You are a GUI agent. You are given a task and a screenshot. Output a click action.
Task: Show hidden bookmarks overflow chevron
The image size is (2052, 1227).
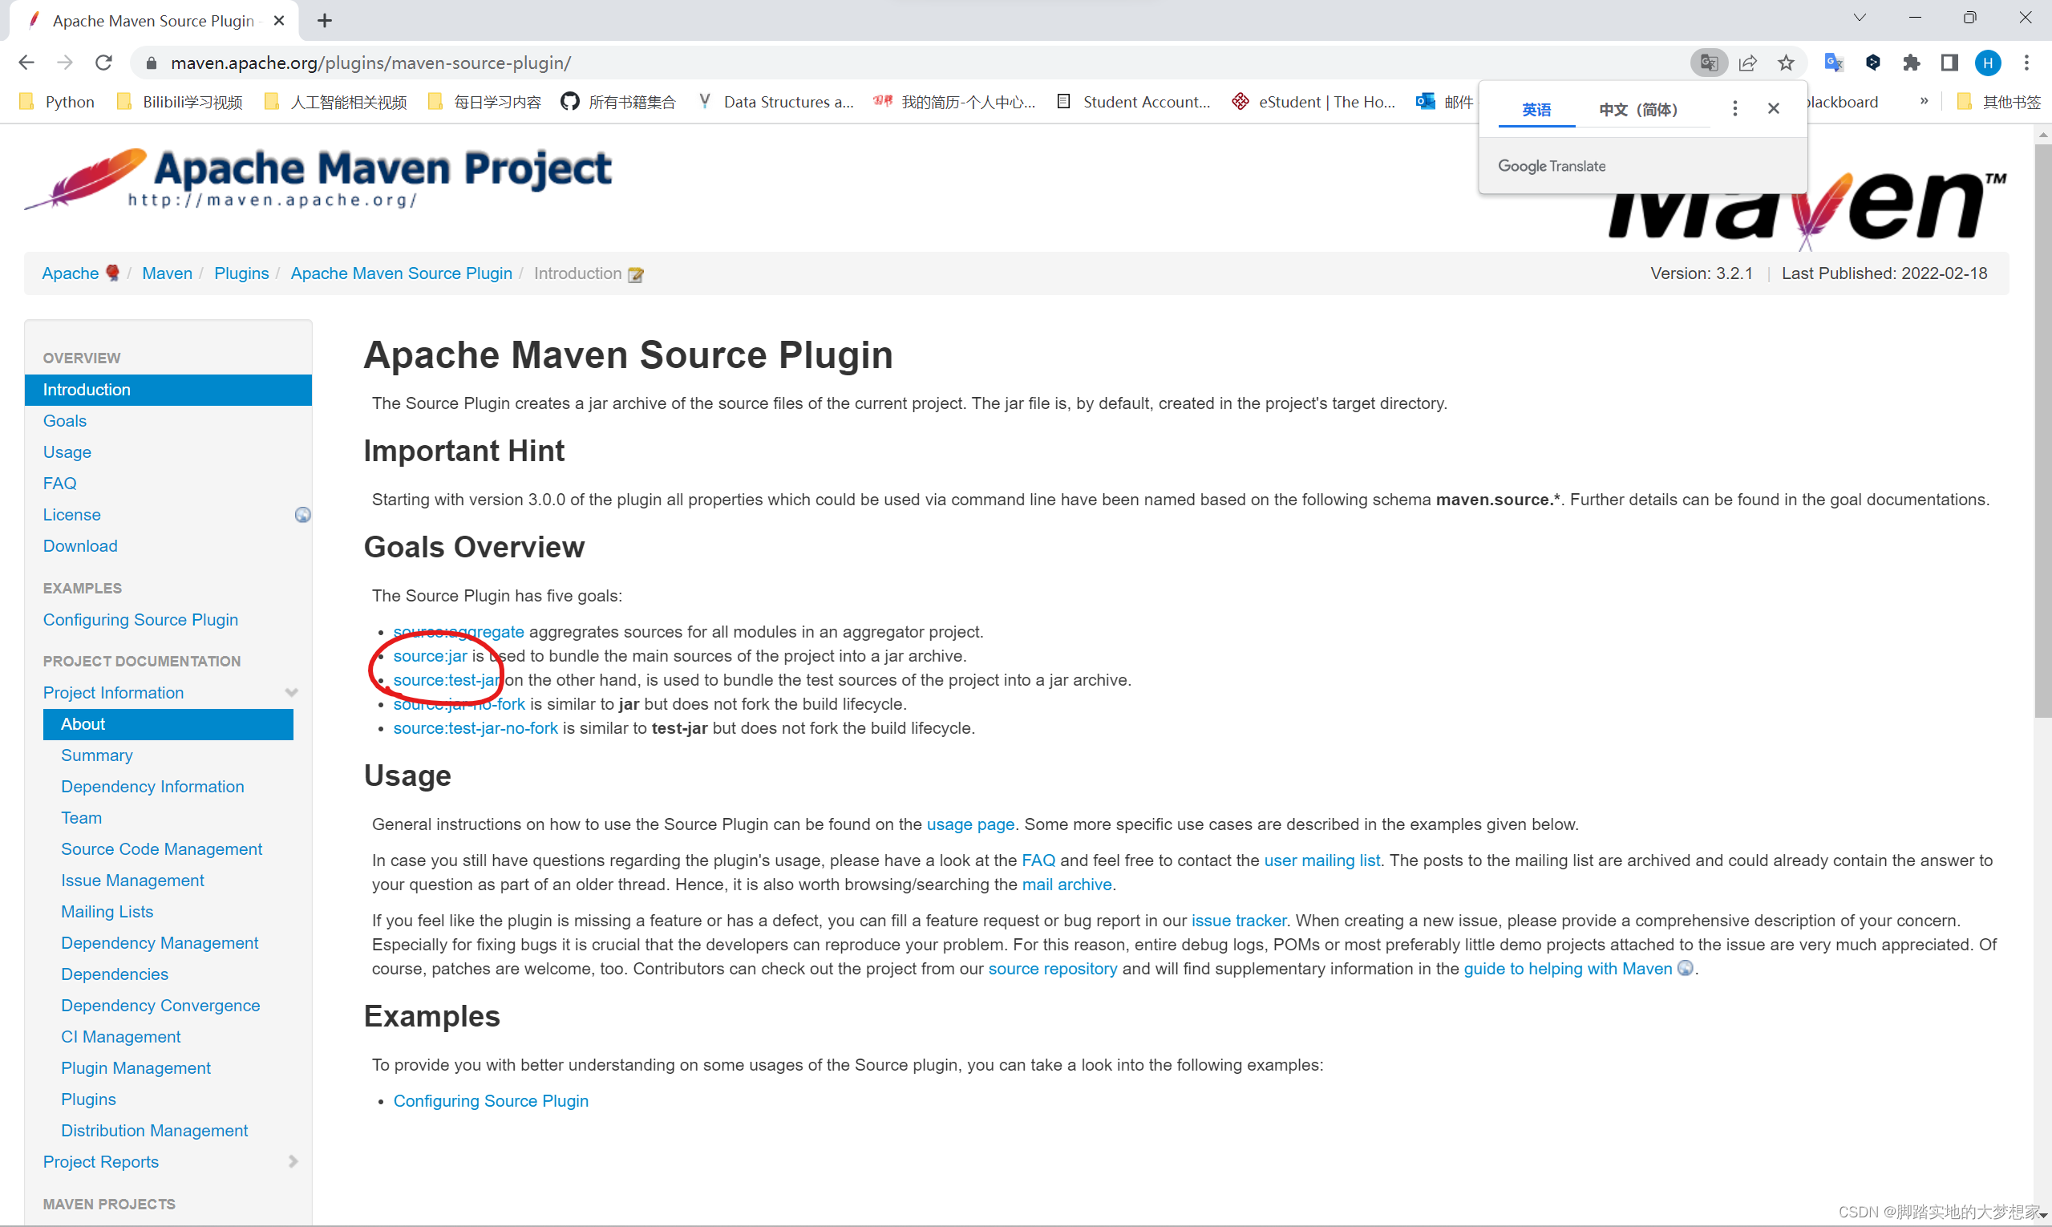coord(1924,101)
